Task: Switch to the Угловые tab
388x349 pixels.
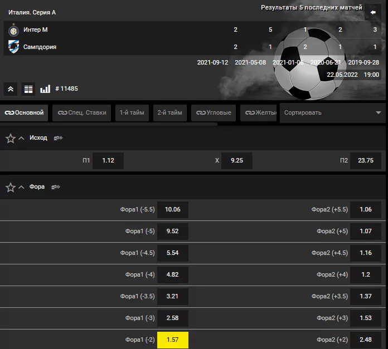Action: (x=214, y=112)
